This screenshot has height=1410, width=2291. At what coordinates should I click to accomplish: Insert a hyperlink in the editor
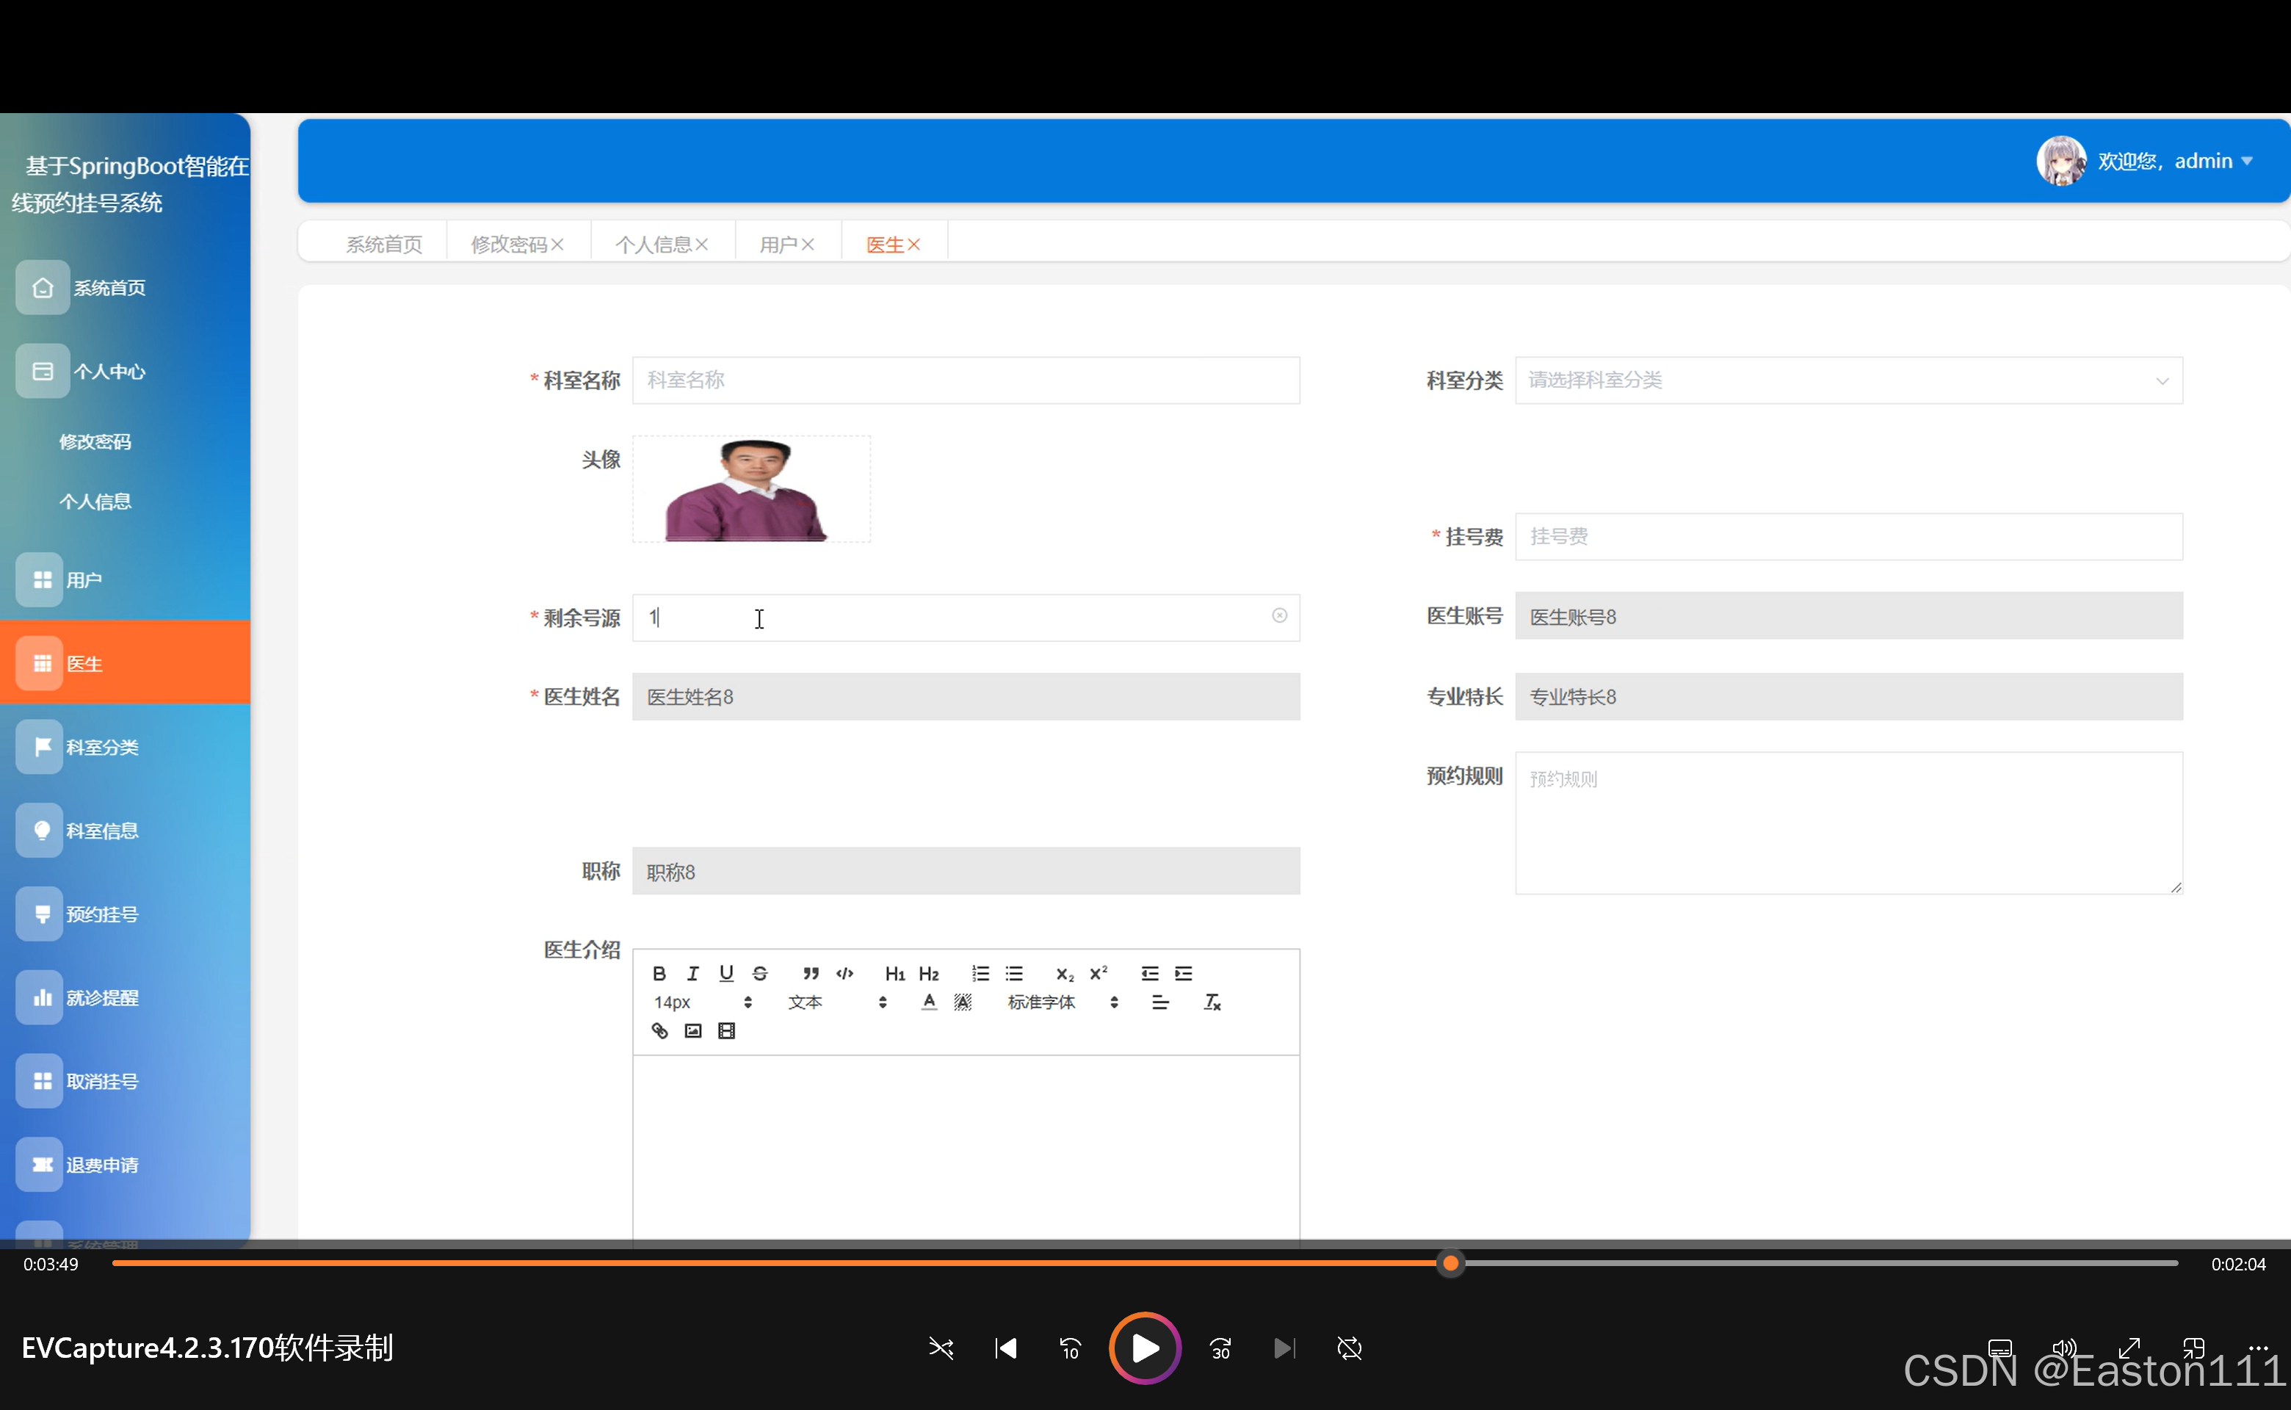[x=659, y=1030]
